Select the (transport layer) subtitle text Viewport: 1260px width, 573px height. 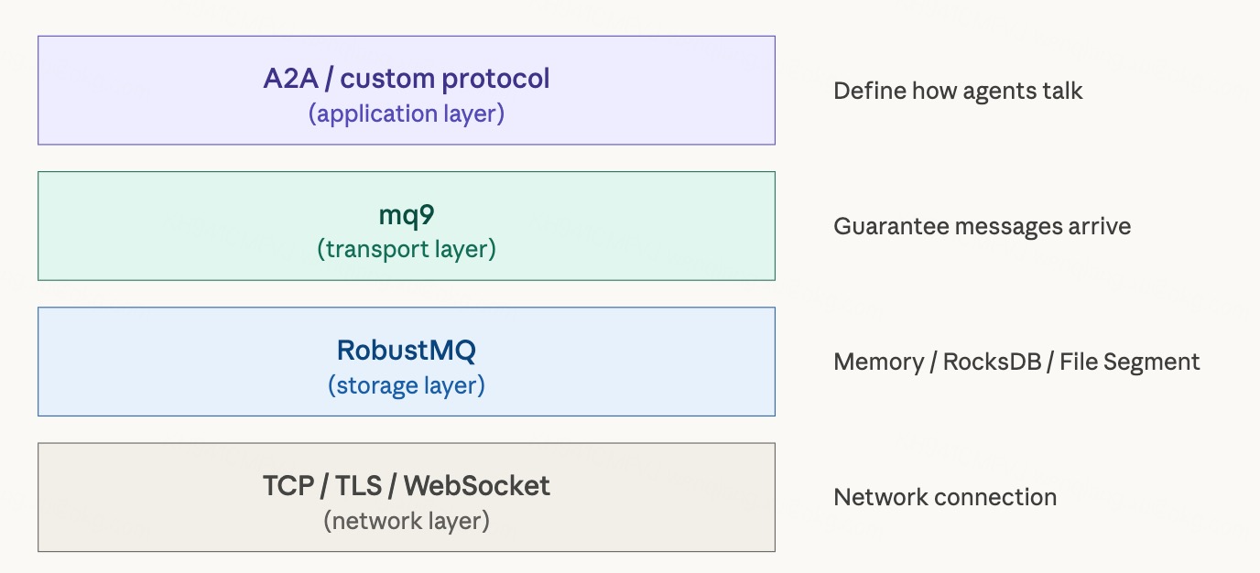(407, 249)
